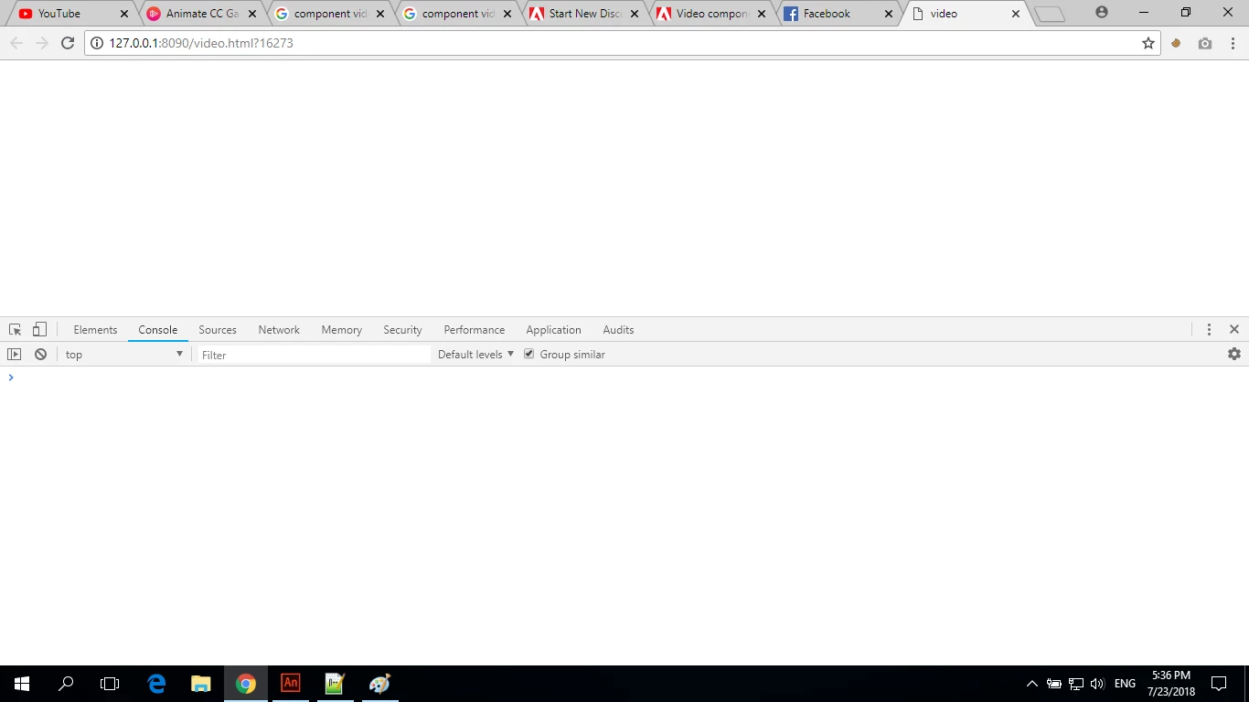Screen dimensions: 1249x702
Task: Open Task View on the taskbar
Action: click(110, 684)
